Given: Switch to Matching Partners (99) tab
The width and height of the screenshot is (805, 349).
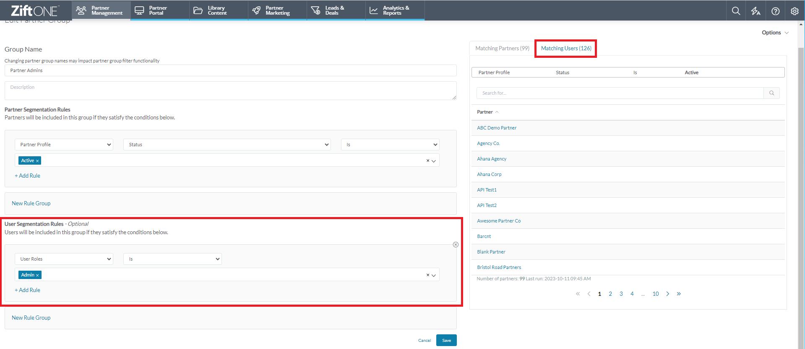Looking at the screenshot, I should tap(502, 48).
